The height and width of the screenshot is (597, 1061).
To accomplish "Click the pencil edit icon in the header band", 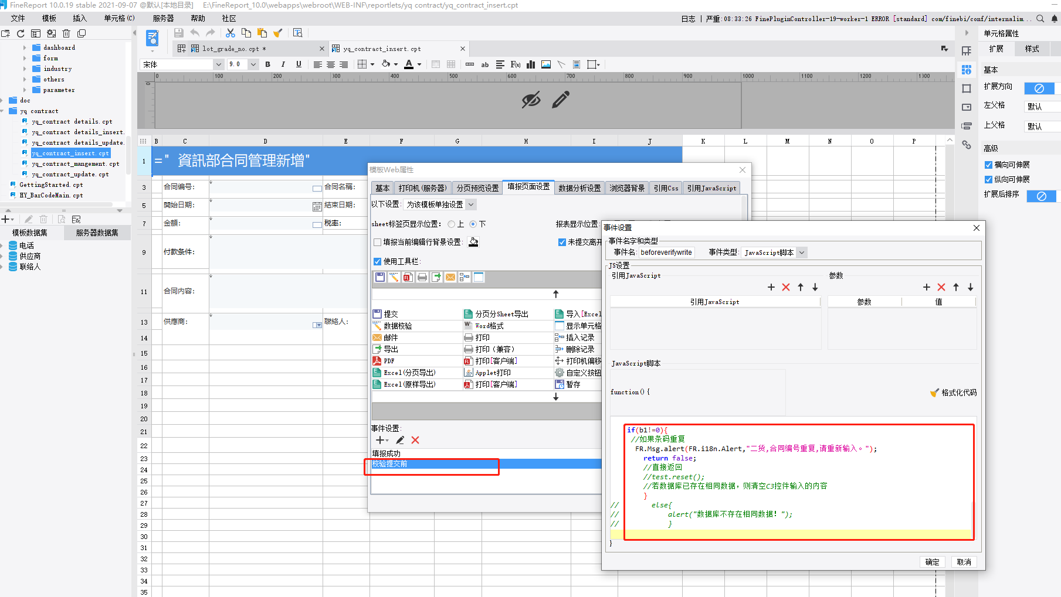I will [561, 100].
